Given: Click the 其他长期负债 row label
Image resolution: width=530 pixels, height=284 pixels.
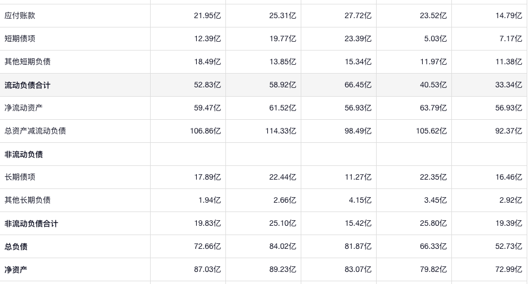Looking at the screenshot, I should point(27,200).
